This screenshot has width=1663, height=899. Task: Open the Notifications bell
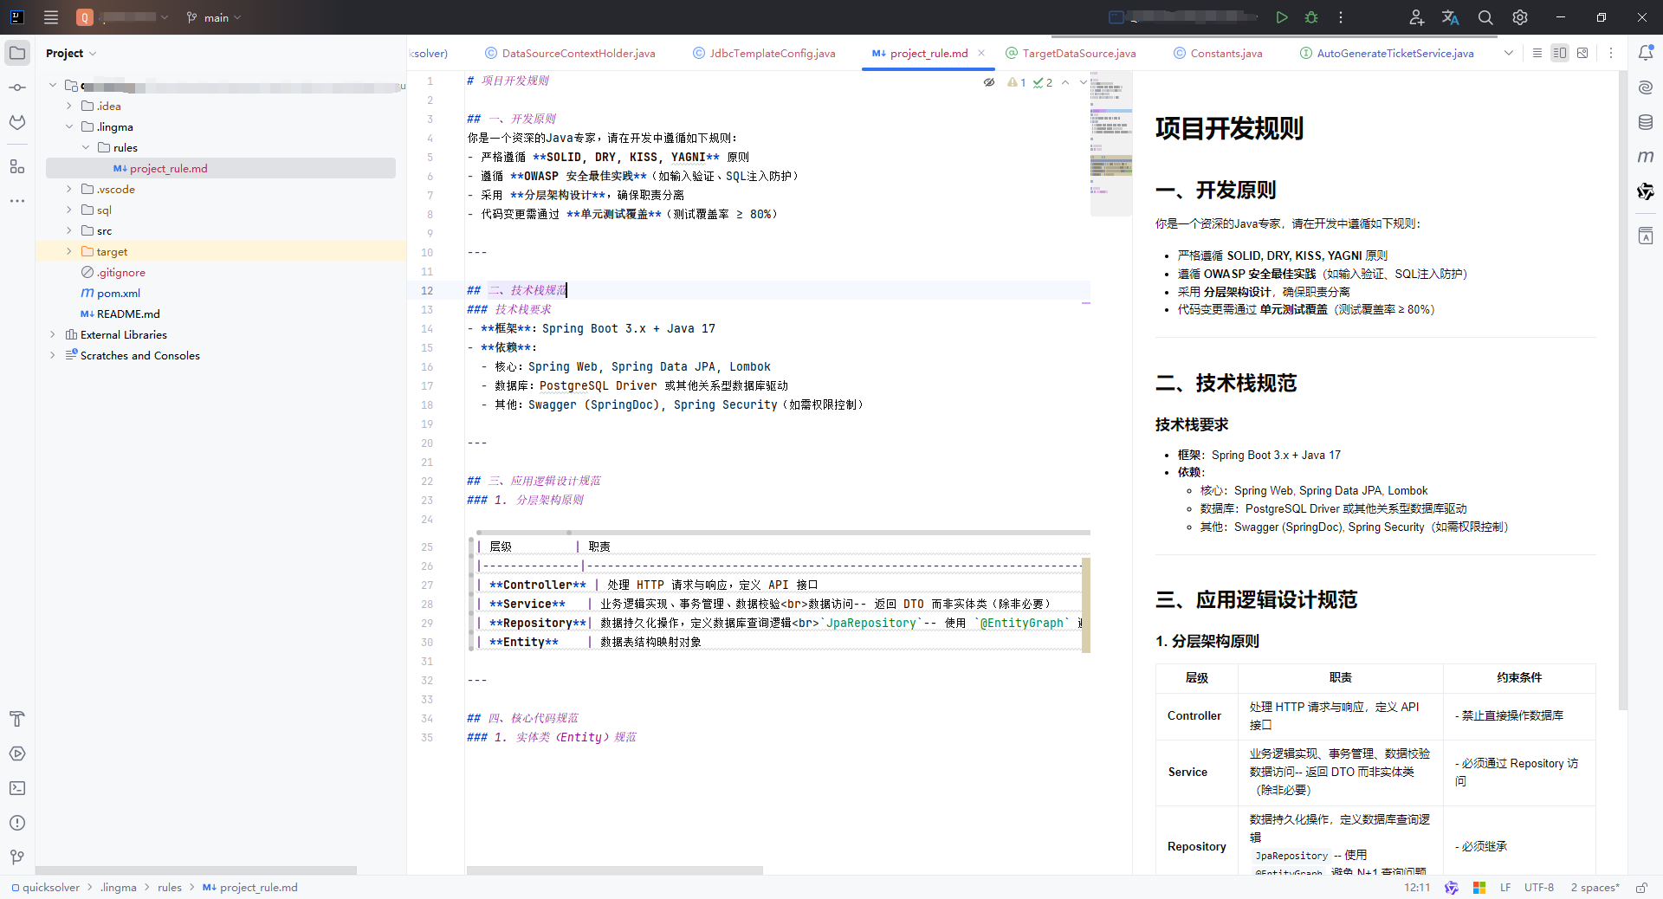(x=1646, y=53)
